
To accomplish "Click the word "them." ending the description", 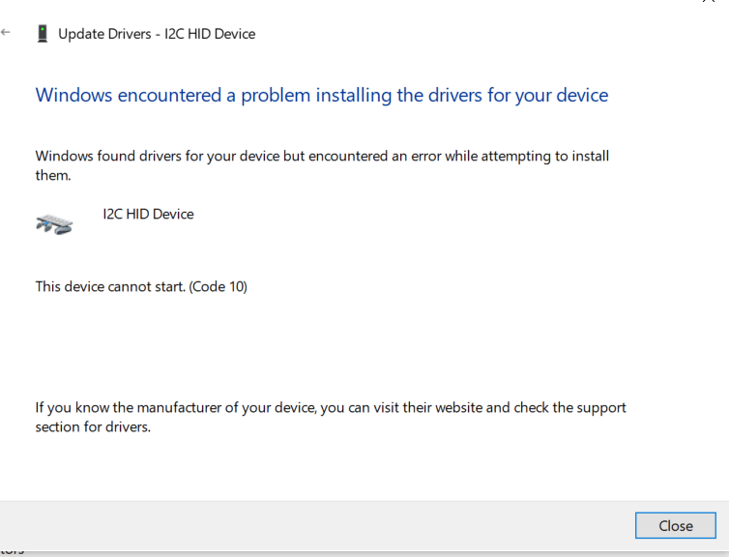I will click(x=53, y=176).
